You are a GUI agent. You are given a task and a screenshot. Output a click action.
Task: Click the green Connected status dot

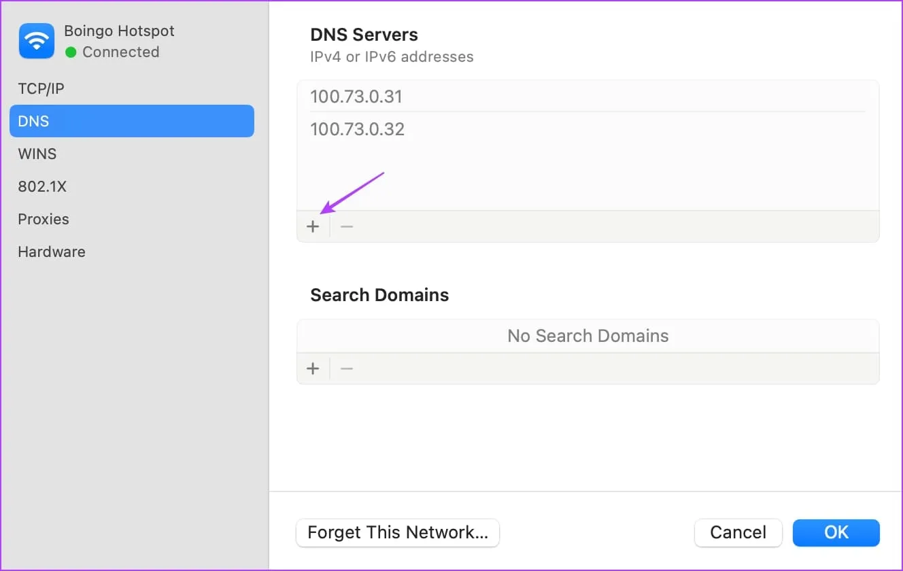click(x=71, y=52)
